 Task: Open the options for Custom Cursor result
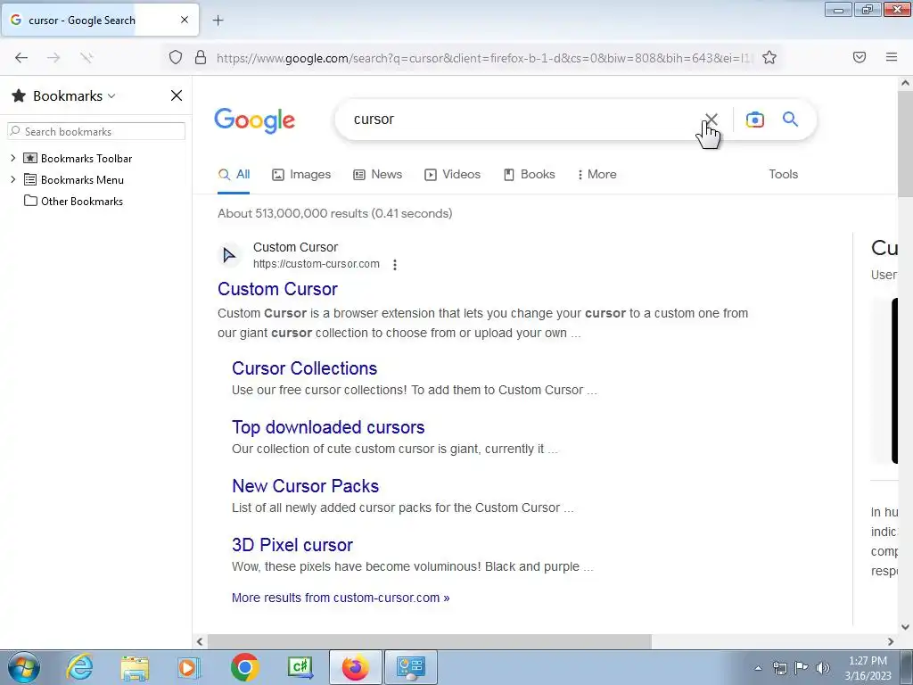click(x=395, y=265)
